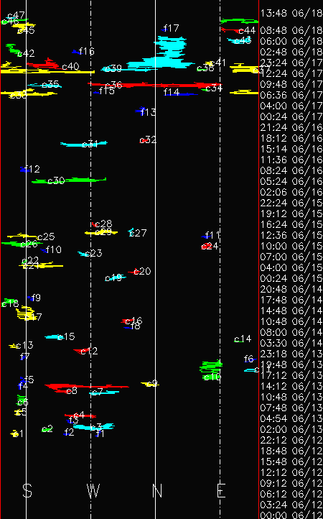
Task: Select the cyan c27 marker
Action: click(131, 232)
